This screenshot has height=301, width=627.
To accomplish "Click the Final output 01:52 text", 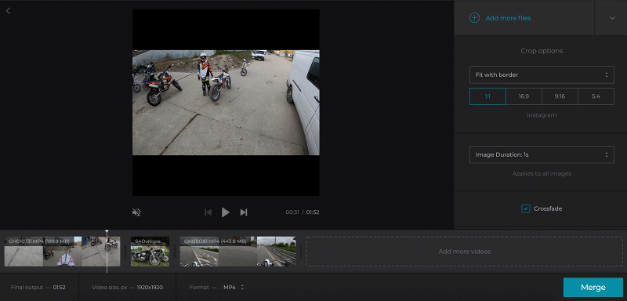I will (x=38, y=288).
